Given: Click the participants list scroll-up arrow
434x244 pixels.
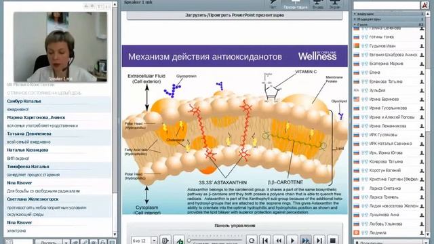Looking at the screenshot, I should 428,14.
